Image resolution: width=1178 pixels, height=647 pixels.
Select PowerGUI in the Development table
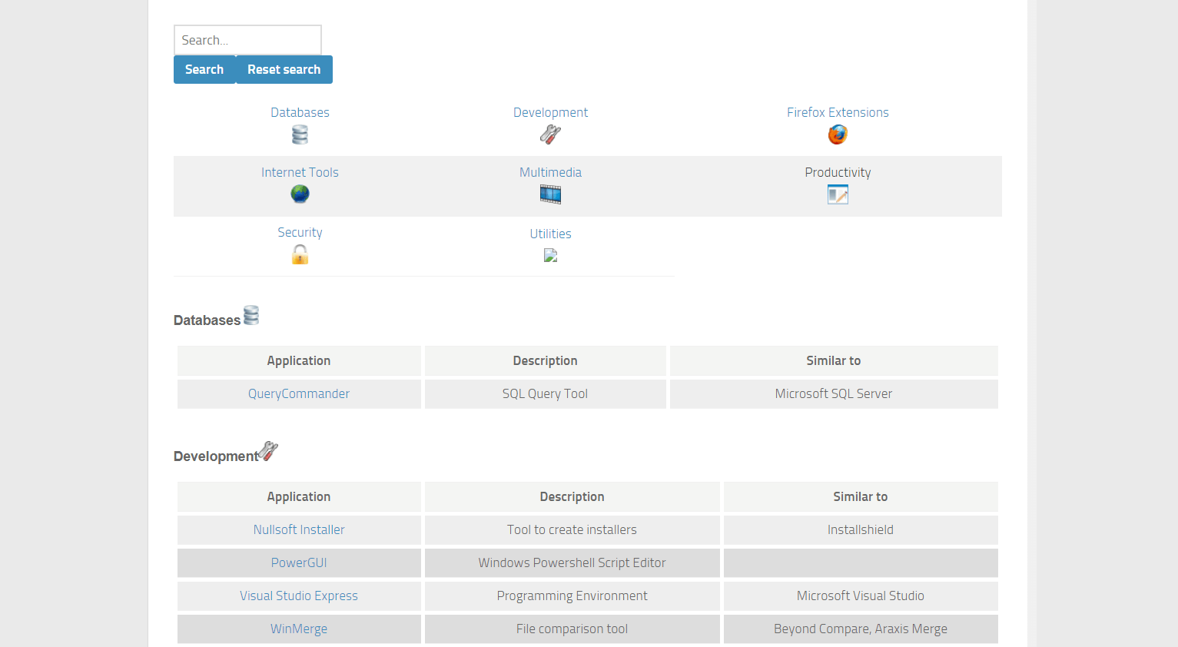point(299,562)
